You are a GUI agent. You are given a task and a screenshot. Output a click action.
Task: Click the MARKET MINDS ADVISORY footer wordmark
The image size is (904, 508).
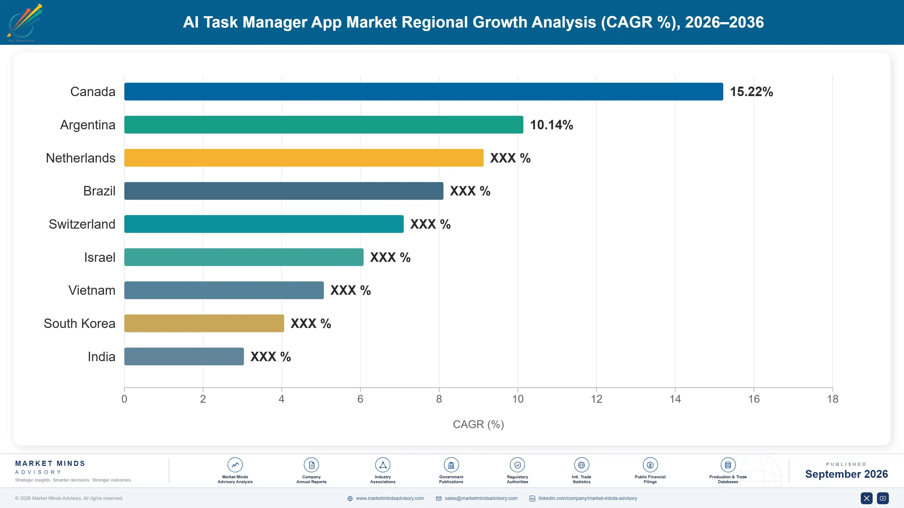click(50, 467)
